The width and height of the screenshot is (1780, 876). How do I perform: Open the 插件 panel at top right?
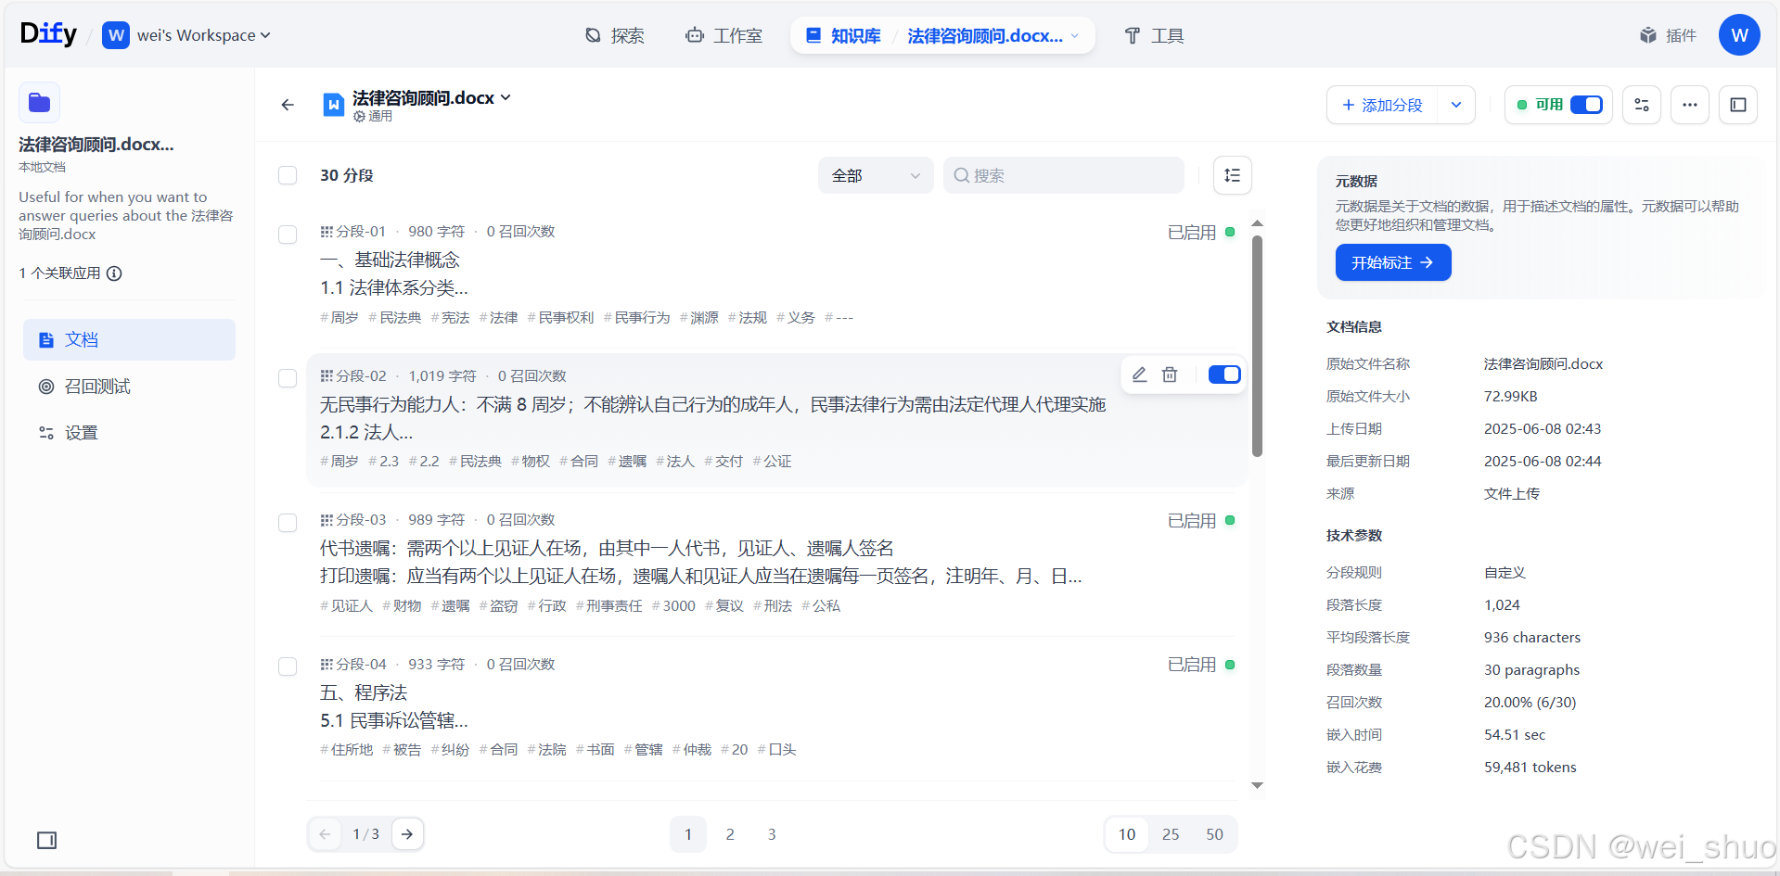point(1667,35)
